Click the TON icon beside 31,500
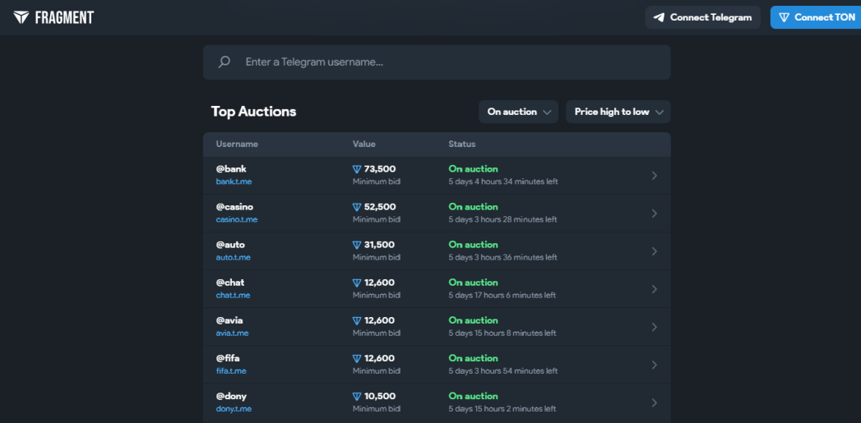861x423 pixels. coord(357,246)
